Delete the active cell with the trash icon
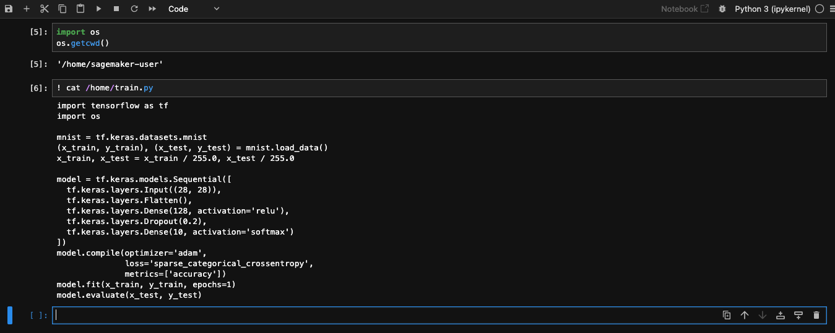The image size is (835, 333). (x=816, y=315)
